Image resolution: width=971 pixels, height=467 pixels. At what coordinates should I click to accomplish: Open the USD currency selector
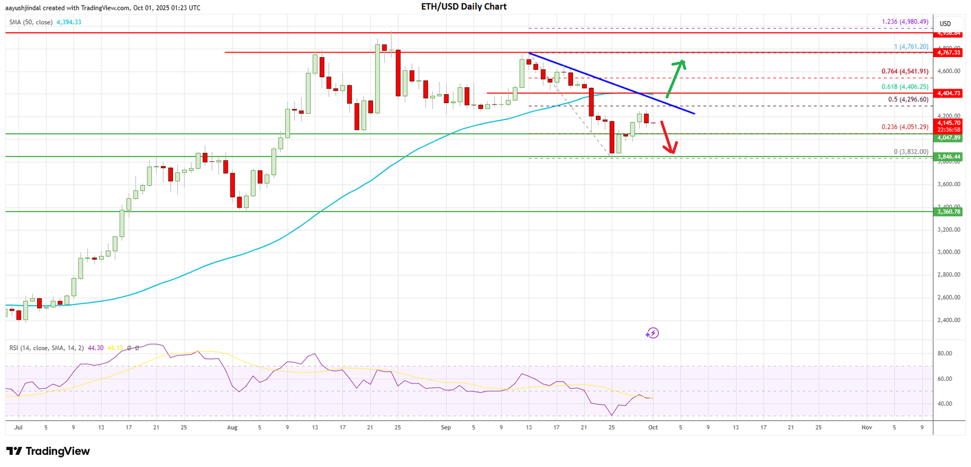point(945,24)
